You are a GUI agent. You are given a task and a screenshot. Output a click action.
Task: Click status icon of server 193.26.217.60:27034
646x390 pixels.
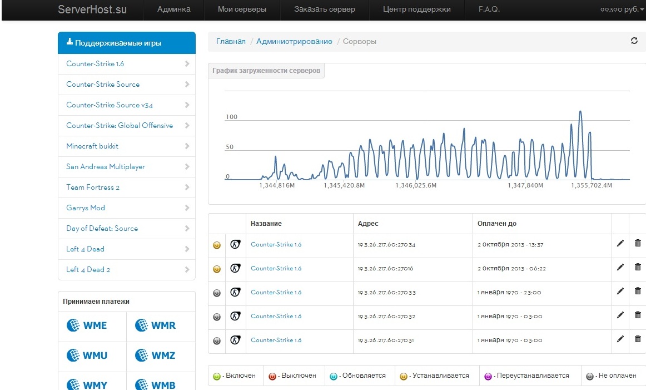click(x=217, y=245)
